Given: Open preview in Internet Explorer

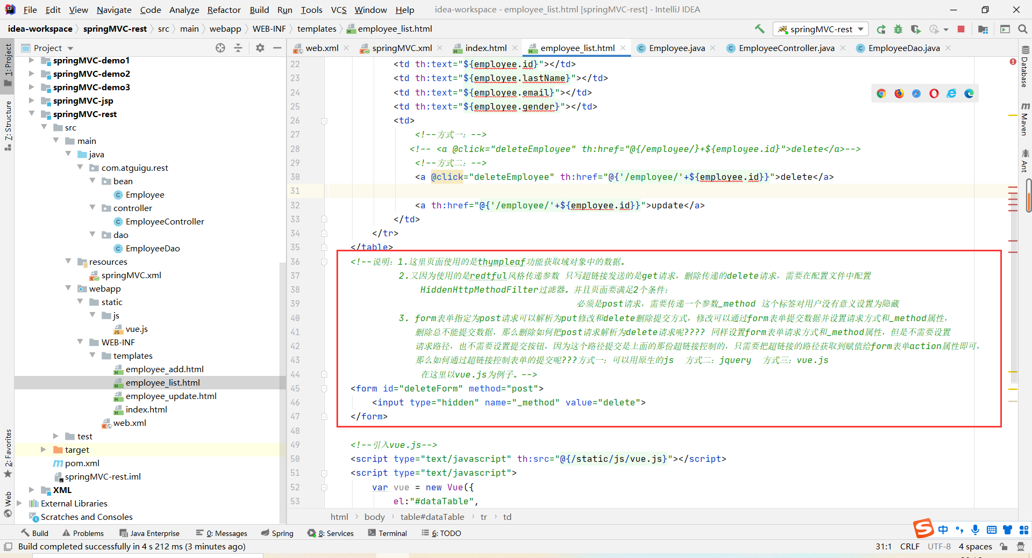Looking at the screenshot, I should pos(951,93).
